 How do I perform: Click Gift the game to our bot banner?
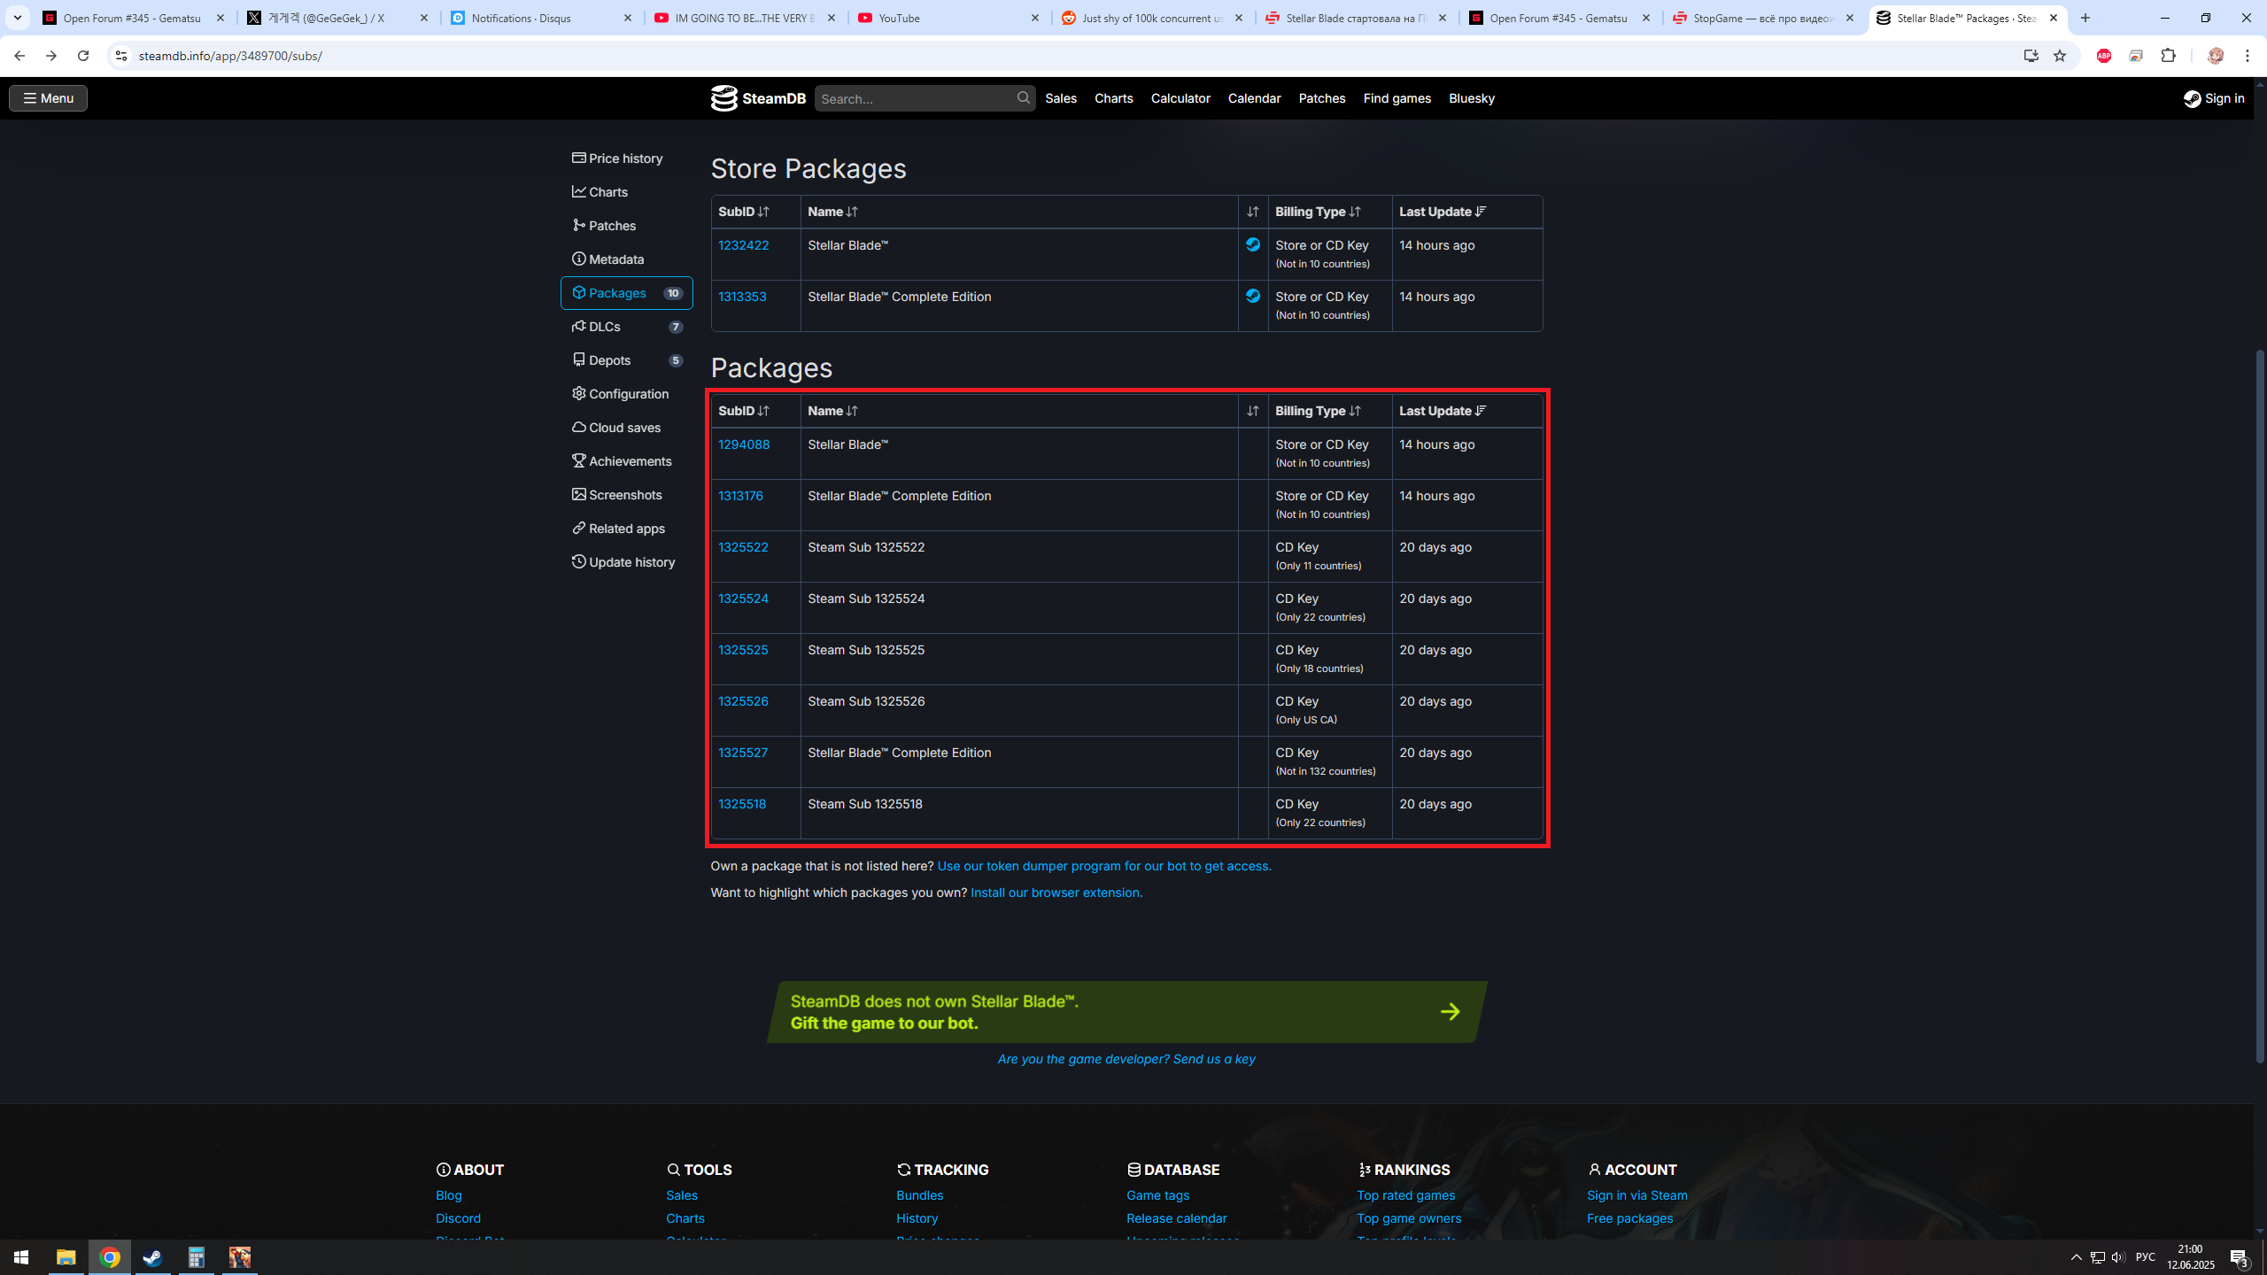point(1126,1012)
